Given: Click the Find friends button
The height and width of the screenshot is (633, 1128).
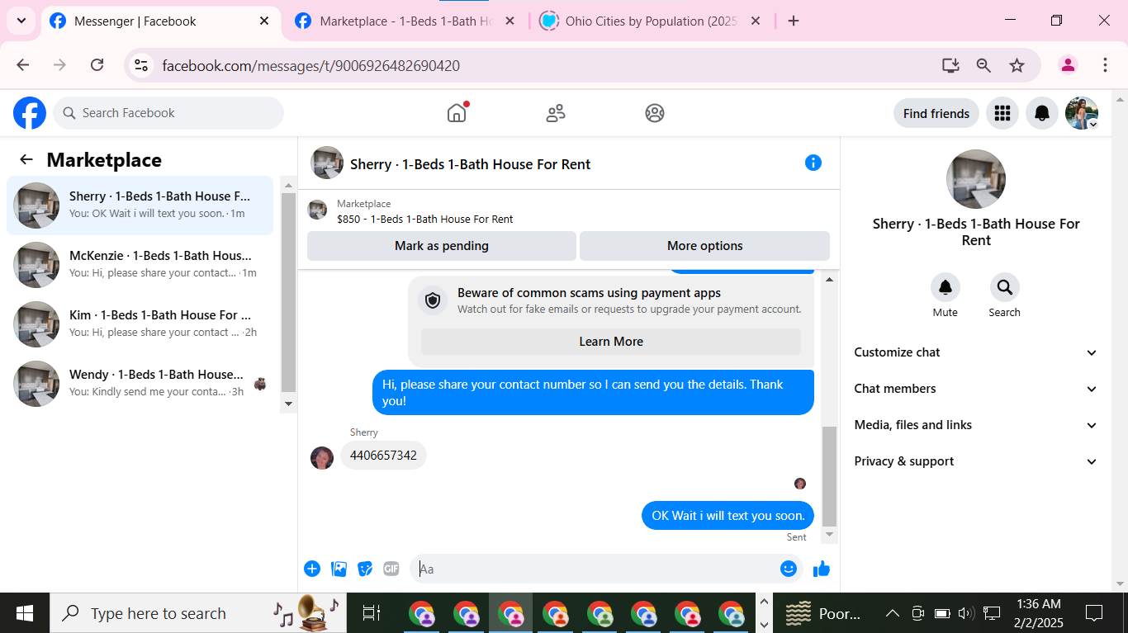Looking at the screenshot, I should (936, 113).
